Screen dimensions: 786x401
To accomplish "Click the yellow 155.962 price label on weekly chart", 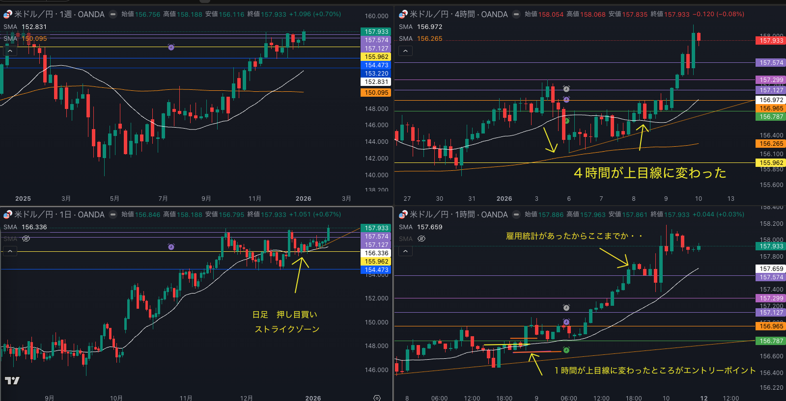I will pos(376,57).
